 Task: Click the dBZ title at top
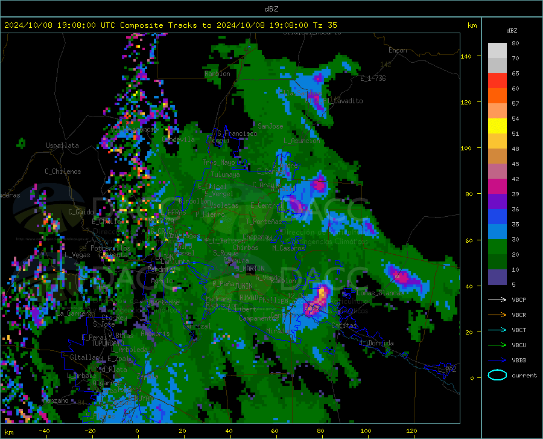click(271, 9)
